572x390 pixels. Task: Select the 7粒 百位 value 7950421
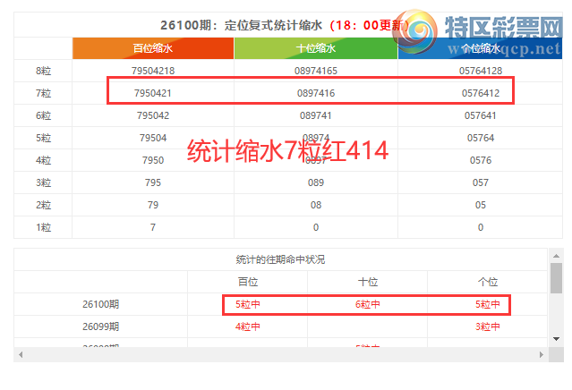[152, 93]
